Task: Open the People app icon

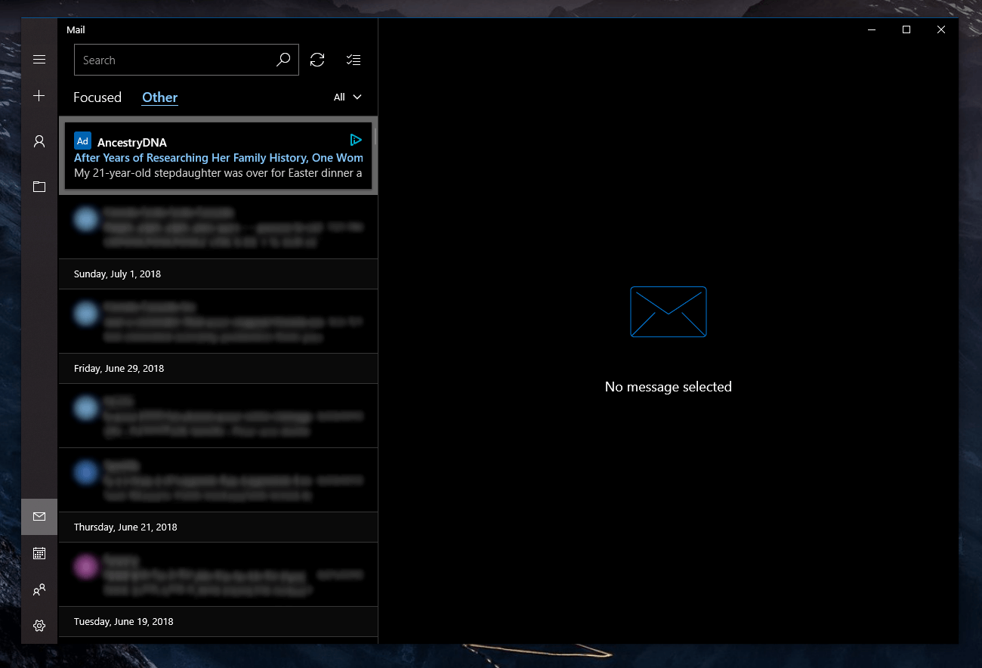Action: point(39,589)
